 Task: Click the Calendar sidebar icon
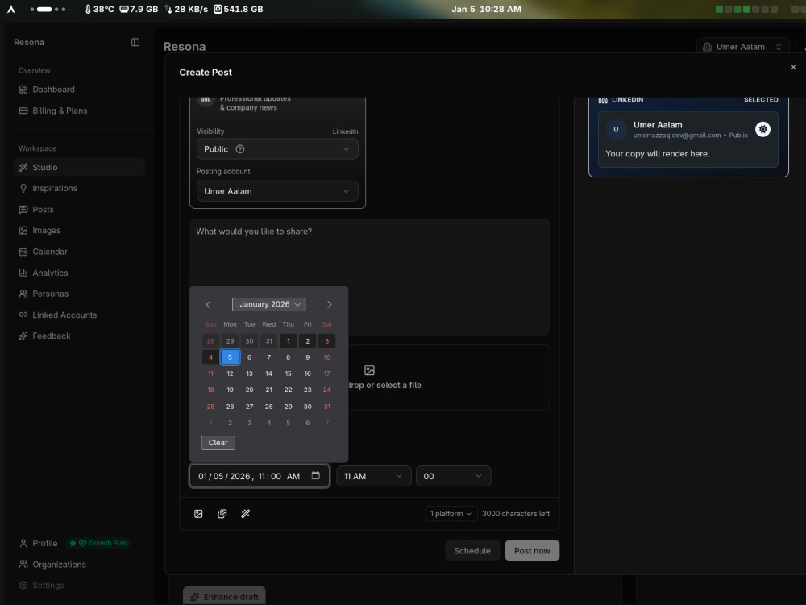tap(23, 252)
